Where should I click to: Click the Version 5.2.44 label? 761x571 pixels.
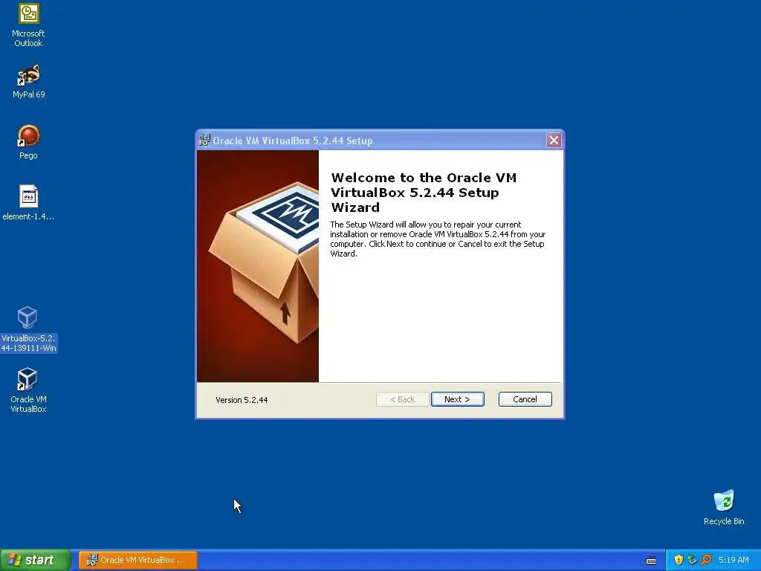[x=242, y=399]
